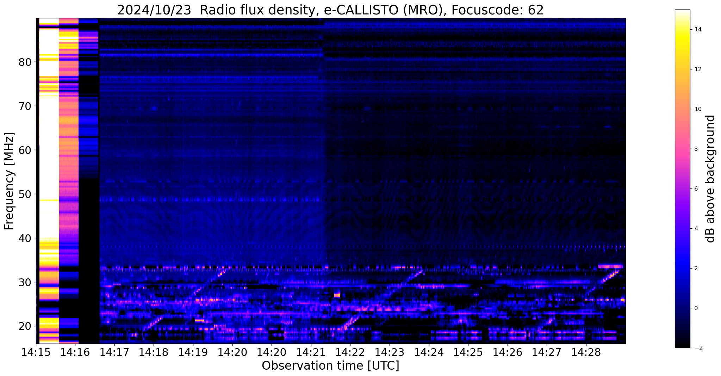Click the 60 MHz tick label
This screenshot has width=721, height=376.
25,150
